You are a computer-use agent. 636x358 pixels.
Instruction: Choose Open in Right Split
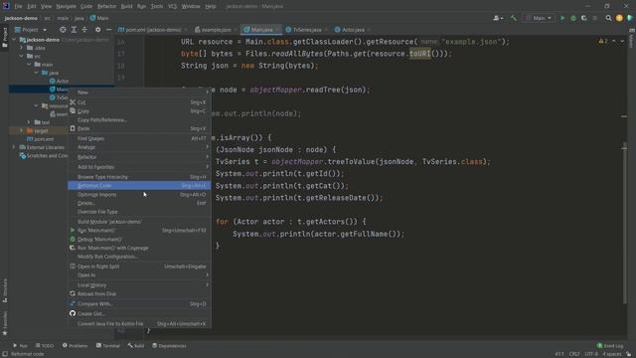tap(139, 267)
